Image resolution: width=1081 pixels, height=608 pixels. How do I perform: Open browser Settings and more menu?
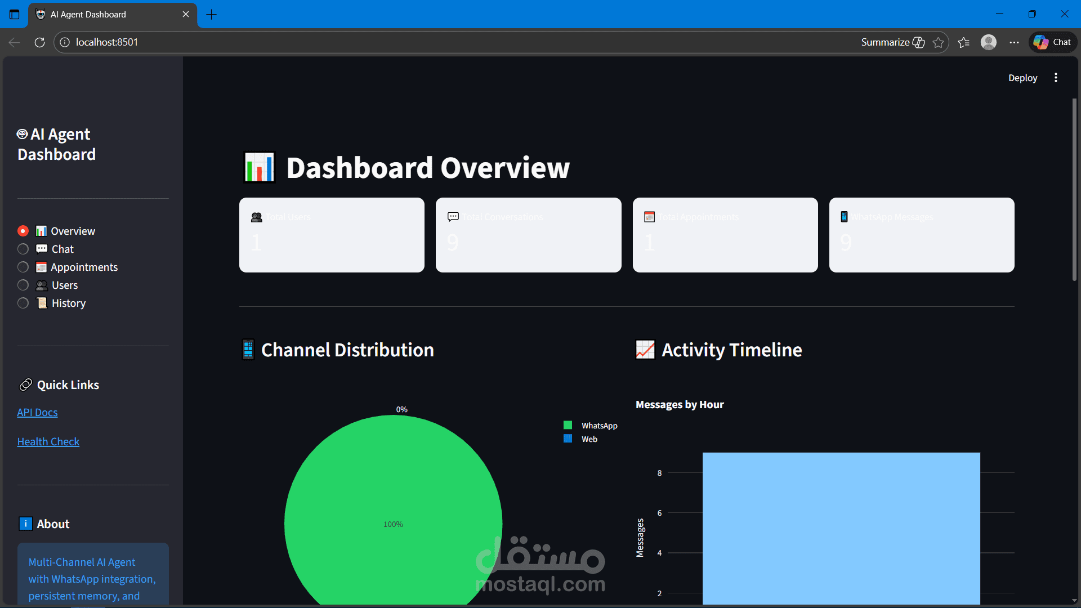(x=1014, y=42)
